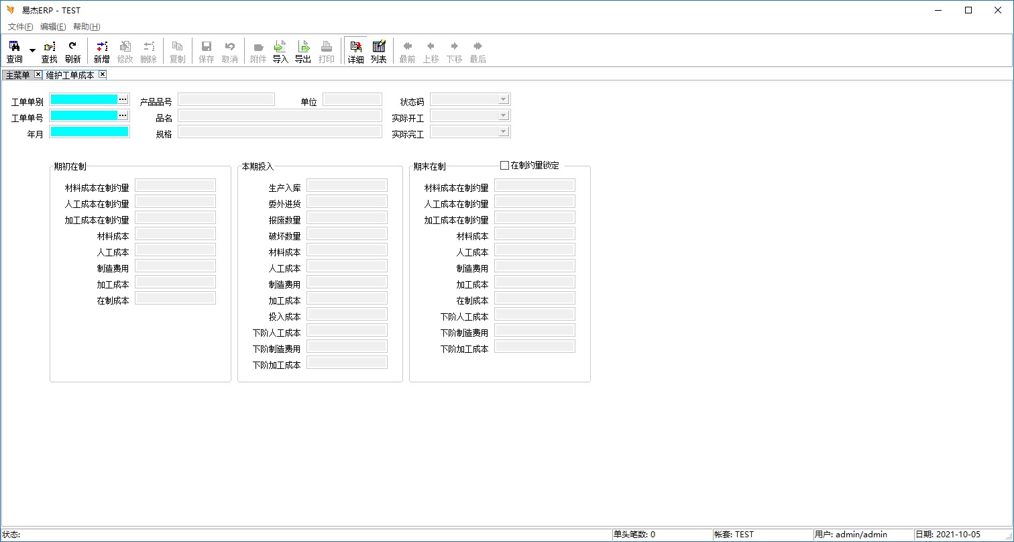
Task: Switch to 详细 (Detail) view
Action: tap(355, 52)
